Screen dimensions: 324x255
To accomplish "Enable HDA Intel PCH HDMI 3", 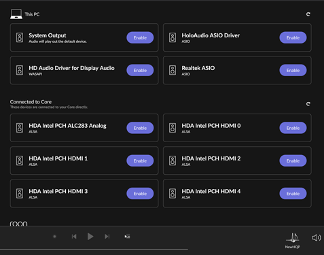I will coord(140,194).
